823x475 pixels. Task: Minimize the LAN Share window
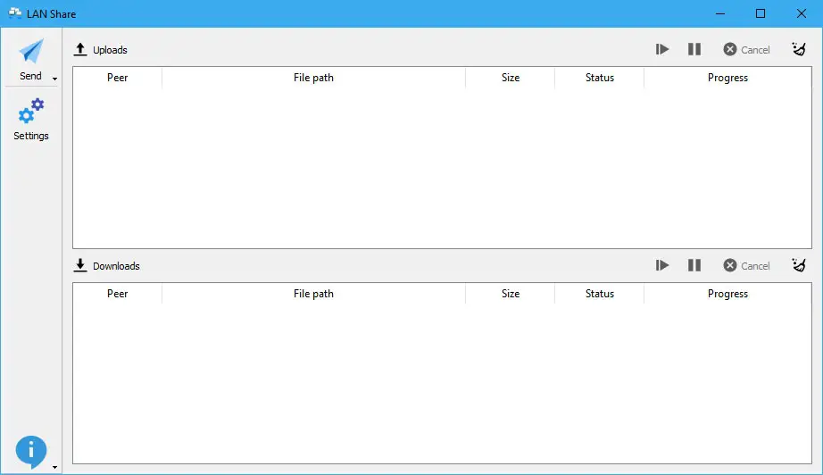click(720, 13)
